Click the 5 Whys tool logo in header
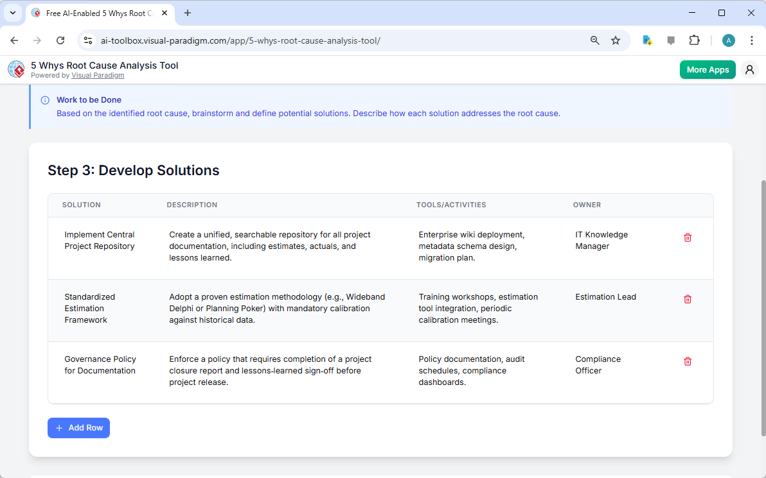The height and width of the screenshot is (478, 766). click(16, 69)
